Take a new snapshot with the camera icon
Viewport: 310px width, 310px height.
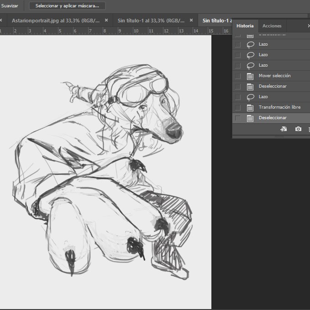tap(298, 129)
